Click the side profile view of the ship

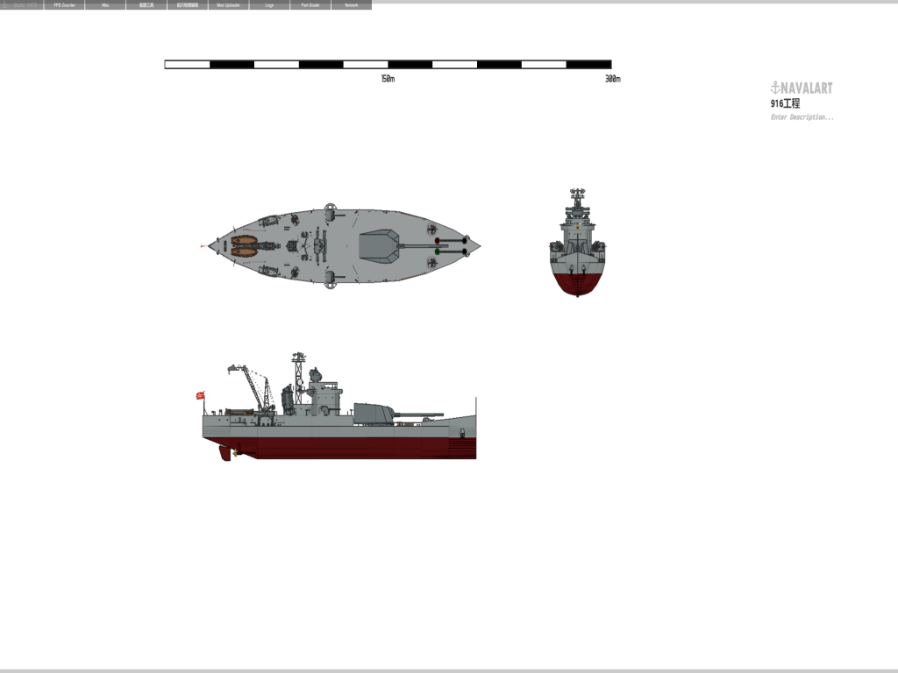tap(336, 407)
